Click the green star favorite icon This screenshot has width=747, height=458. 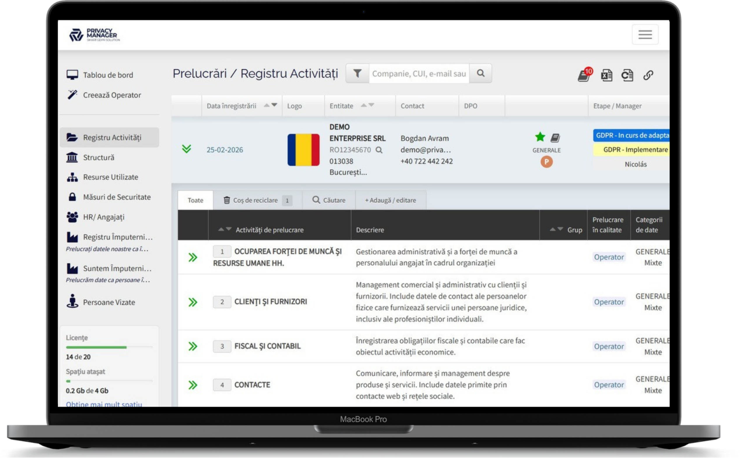[x=540, y=137]
